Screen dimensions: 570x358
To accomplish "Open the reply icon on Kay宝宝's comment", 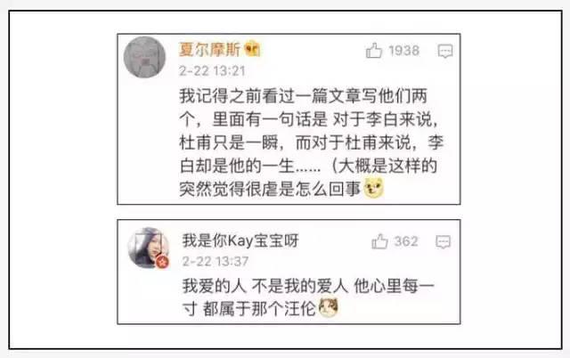I will pyautogui.click(x=444, y=241).
